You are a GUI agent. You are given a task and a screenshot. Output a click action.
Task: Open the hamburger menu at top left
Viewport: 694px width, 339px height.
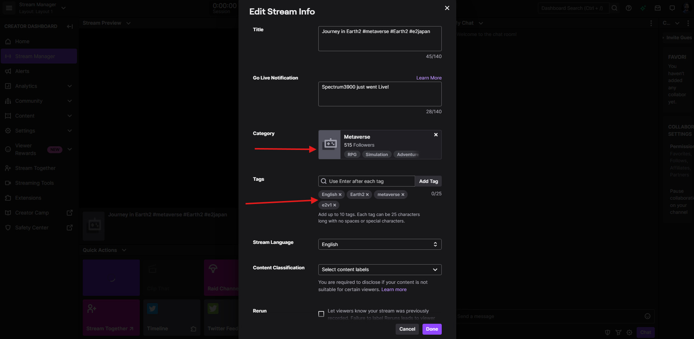(x=9, y=8)
